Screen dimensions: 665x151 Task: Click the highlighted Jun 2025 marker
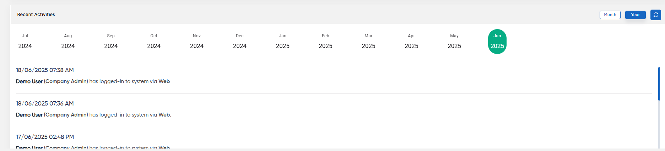pyautogui.click(x=497, y=42)
